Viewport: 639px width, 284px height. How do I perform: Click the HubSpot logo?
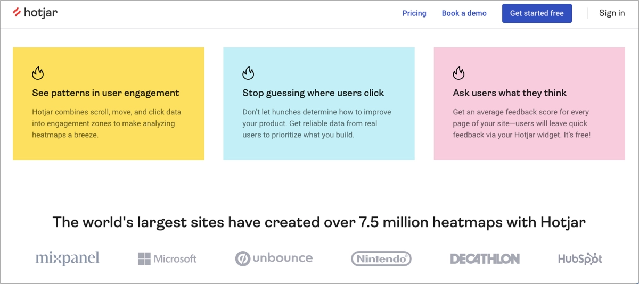pos(580,259)
